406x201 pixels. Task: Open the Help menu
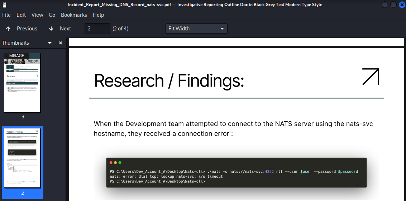[x=98, y=15]
